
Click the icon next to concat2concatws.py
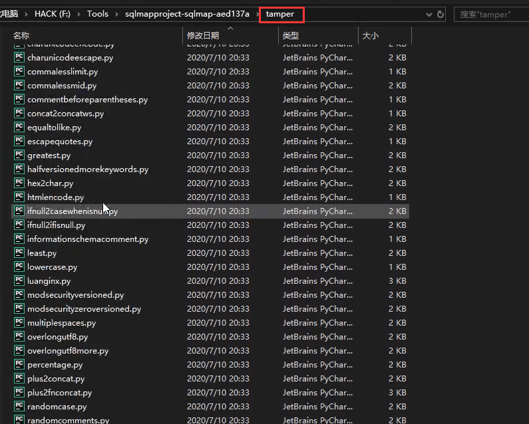click(x=19, y=113)
